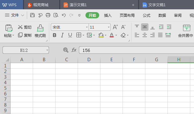The width and height of the screenshot is (194, 114).
Task: Click the cell style icon
Action: click(x=89, y=35)
